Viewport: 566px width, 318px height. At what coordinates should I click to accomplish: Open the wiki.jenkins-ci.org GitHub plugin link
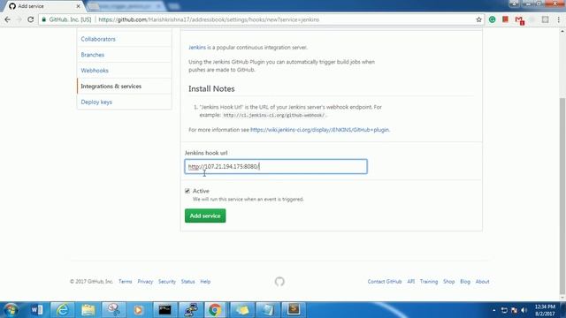tap(320, 130)
